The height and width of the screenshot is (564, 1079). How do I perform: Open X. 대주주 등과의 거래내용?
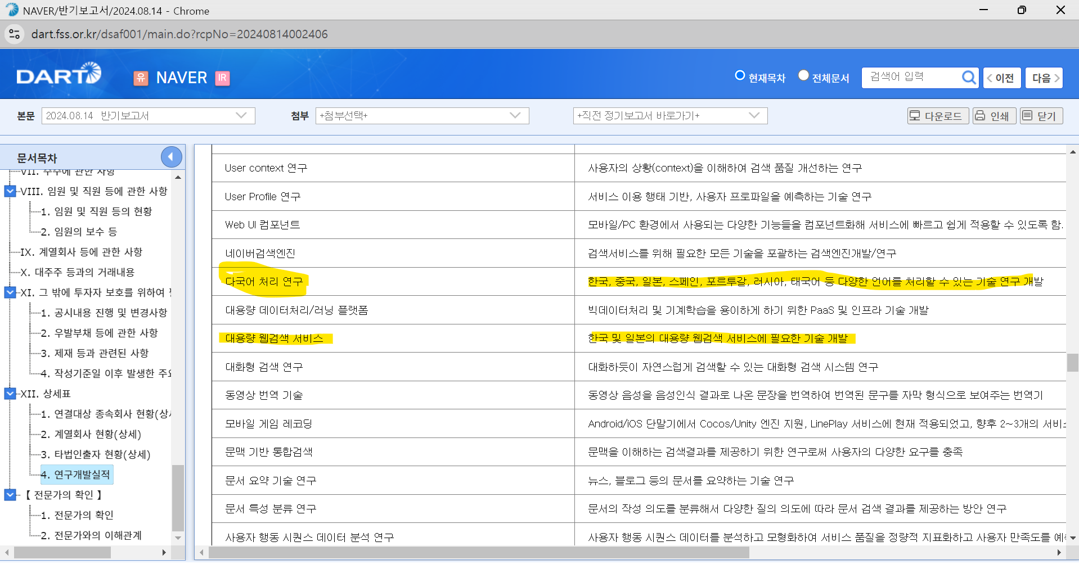point(78,272)
